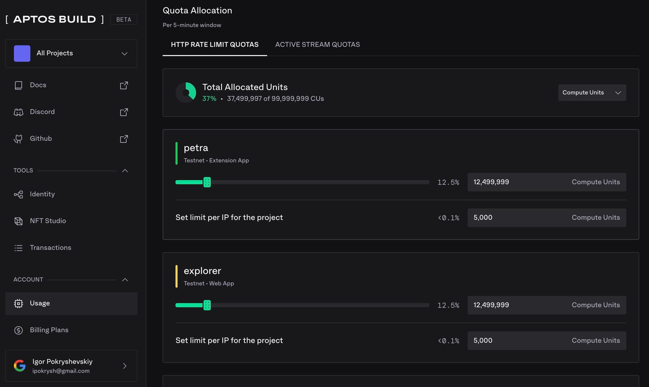Click the explorer quota slider handle
The width and height of the screenshot is (649, 387).
coord(207,305)
